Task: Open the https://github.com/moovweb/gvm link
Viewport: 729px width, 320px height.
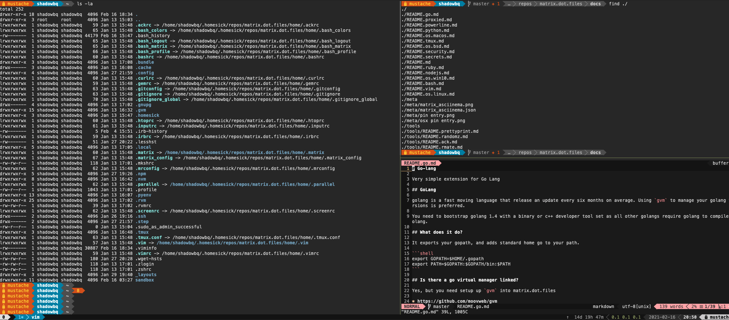Action: [x=457, y=301]
